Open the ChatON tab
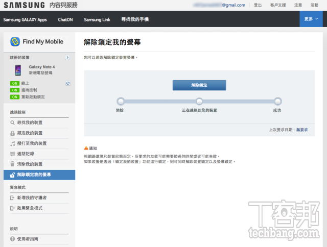Viewport: 327px width, 247px height. click(x=65, y=19)
